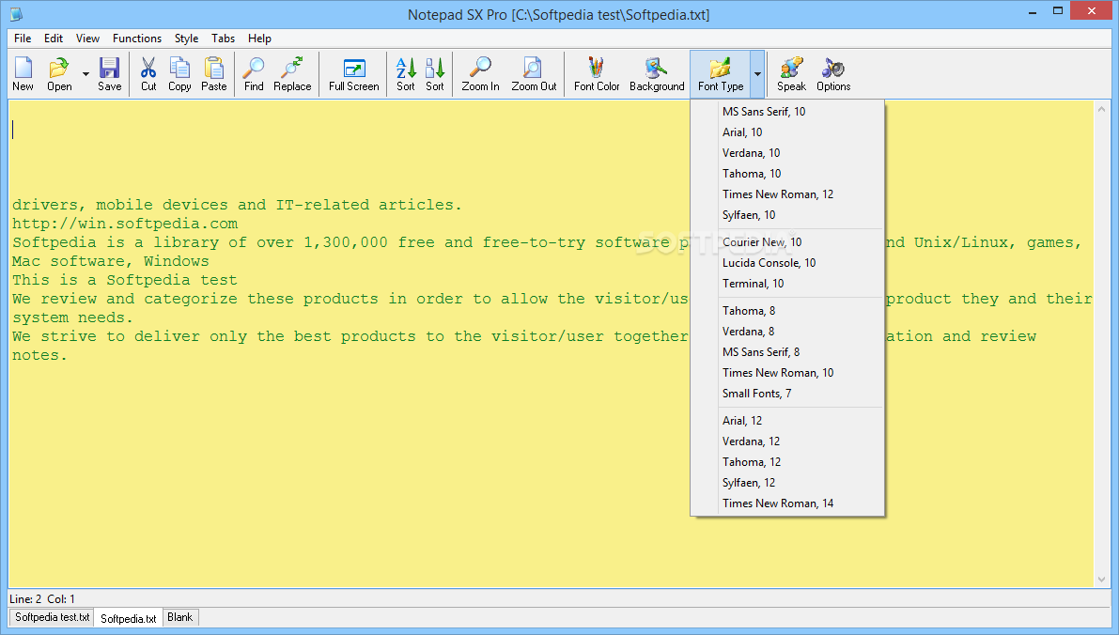This screenshot has height=635, width=1119.
Task: Click the scrollbar up arrow
Action: pyautogui.click(x=1101, y=109)
